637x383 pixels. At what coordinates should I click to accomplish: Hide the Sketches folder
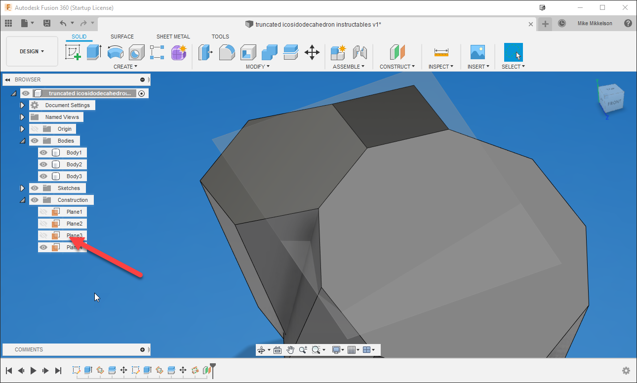34,188
